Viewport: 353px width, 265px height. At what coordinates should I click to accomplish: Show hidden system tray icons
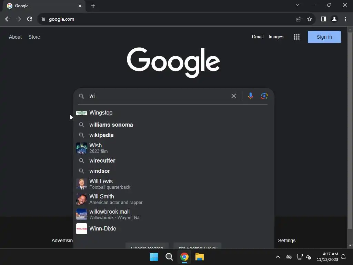pyautogui.click(x=278, y=257)
